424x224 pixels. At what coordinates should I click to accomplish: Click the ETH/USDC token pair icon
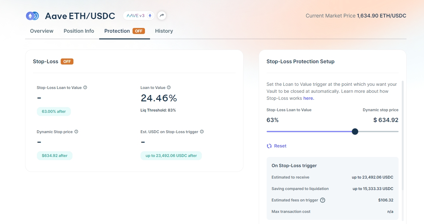(x=32, y=16)
